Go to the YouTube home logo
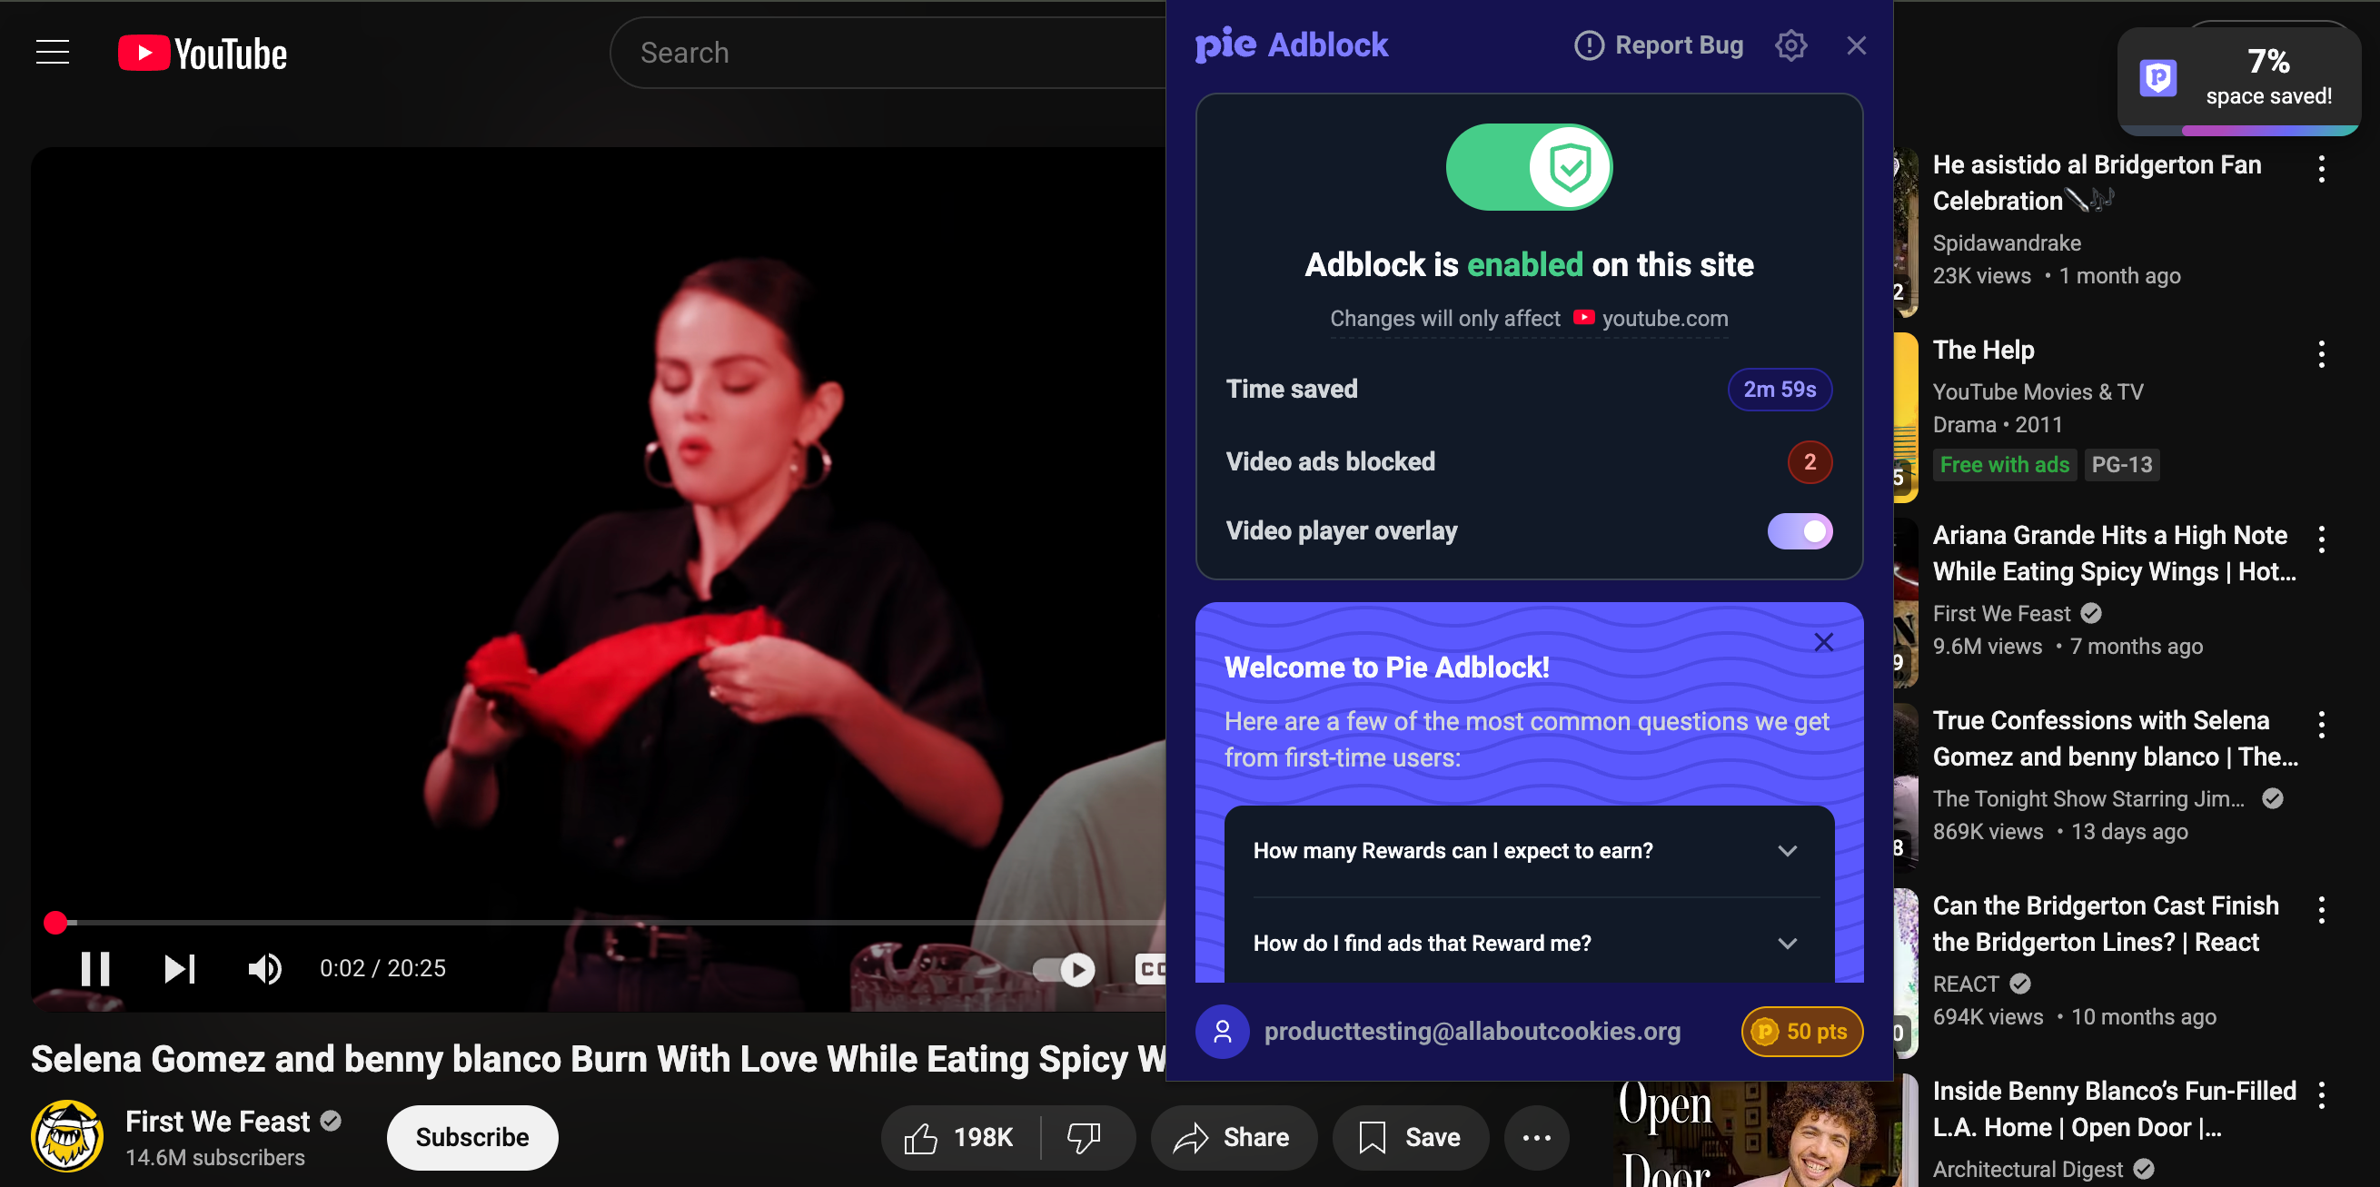The height and width of the screenshot is (1187, 2380). 203,54
